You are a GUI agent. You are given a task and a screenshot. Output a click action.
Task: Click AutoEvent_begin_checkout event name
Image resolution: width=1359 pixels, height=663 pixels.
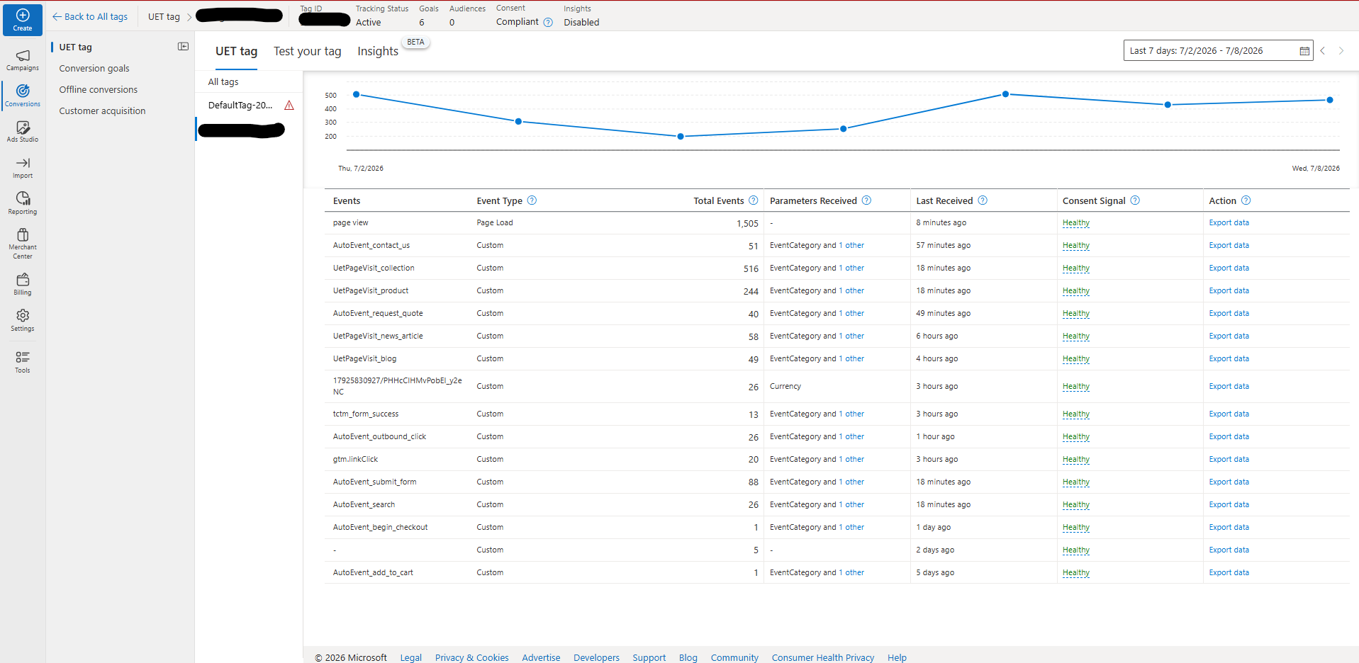coord(380,527)
